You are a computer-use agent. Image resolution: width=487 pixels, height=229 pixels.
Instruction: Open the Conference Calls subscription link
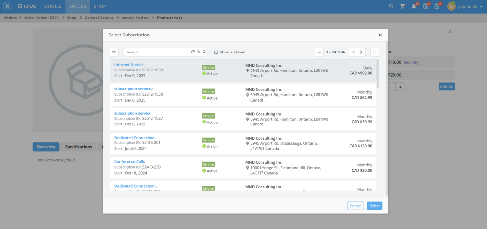[130, 162]
